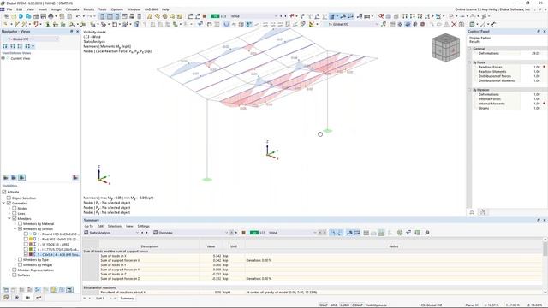The width and height of the screenshot is (548, 308).
Task: Click the second tab icon at Control Panel bottom
Action: point(483,212)
